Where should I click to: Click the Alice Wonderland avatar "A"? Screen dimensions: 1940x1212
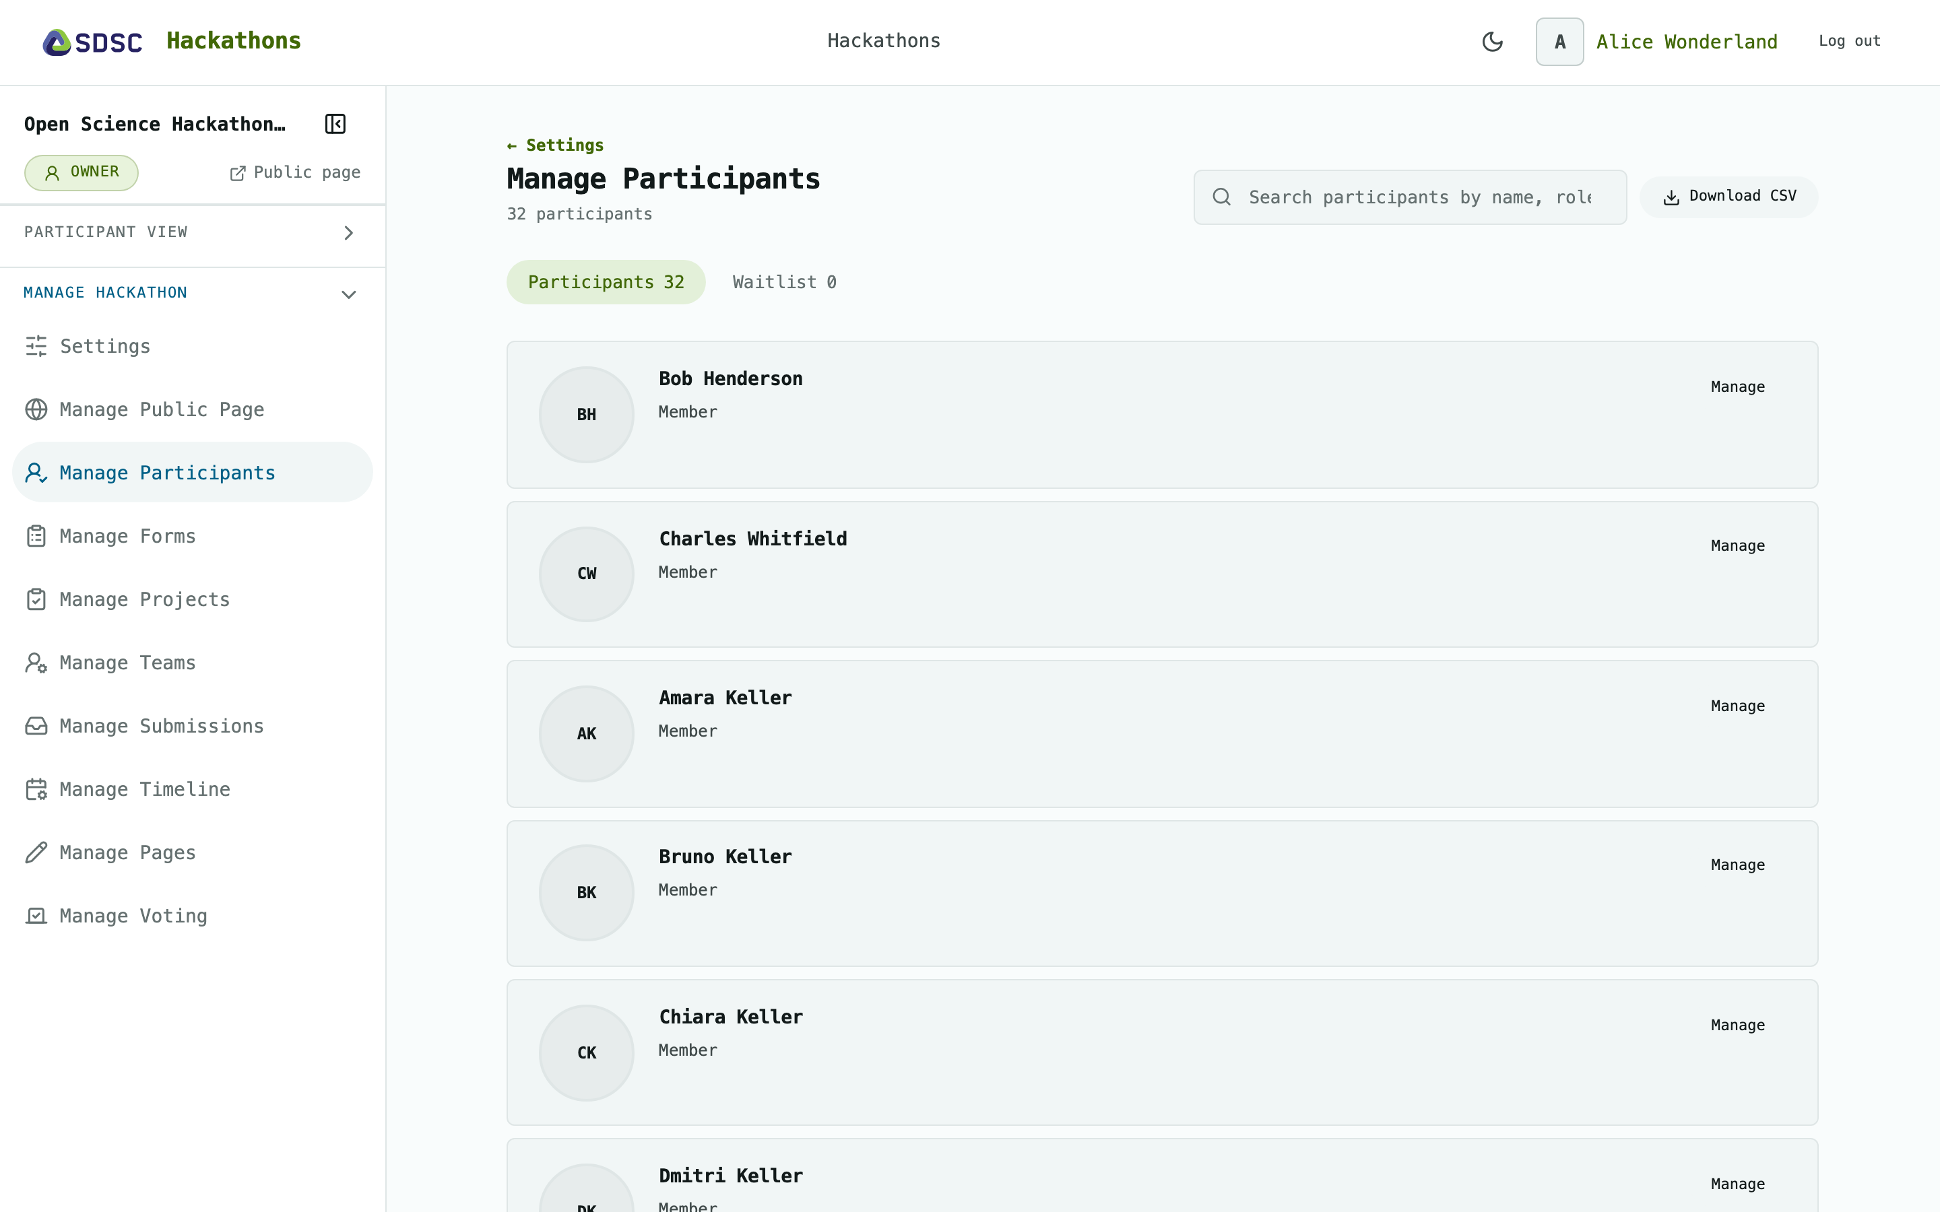1559,42
